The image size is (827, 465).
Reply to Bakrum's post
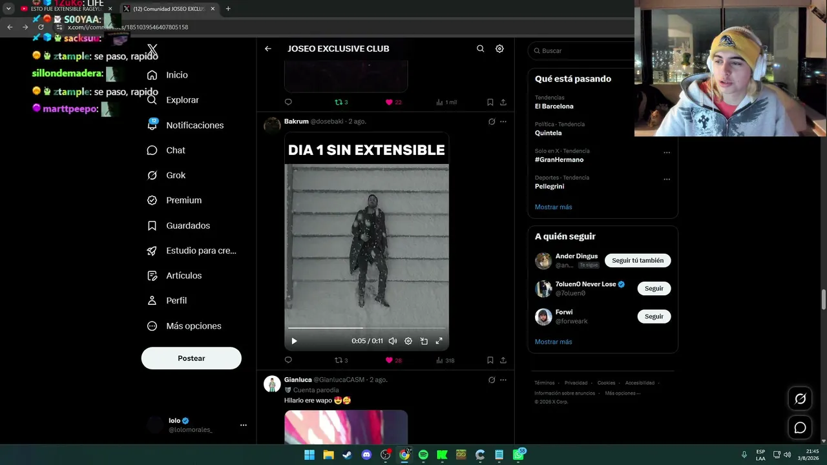[x=288, y=360]
